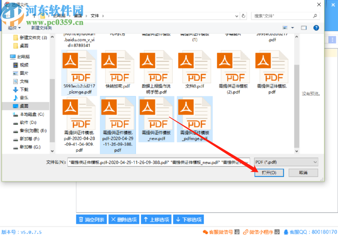Open 新加卷 (G:) drive
338x237 pixels.
[x=27, y=147]
